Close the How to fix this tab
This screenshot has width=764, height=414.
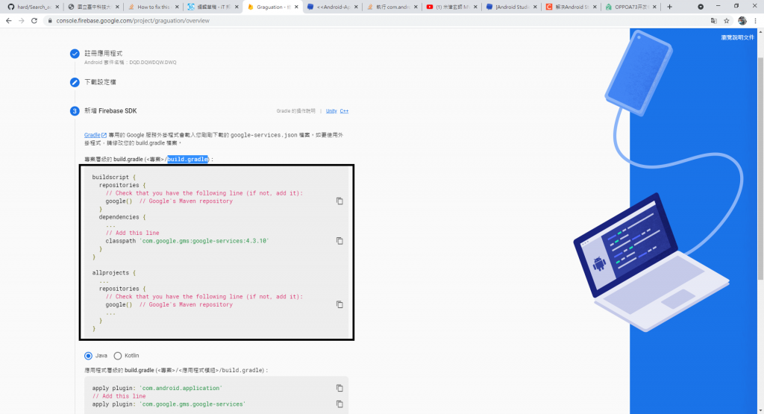[x=177, y=7]
